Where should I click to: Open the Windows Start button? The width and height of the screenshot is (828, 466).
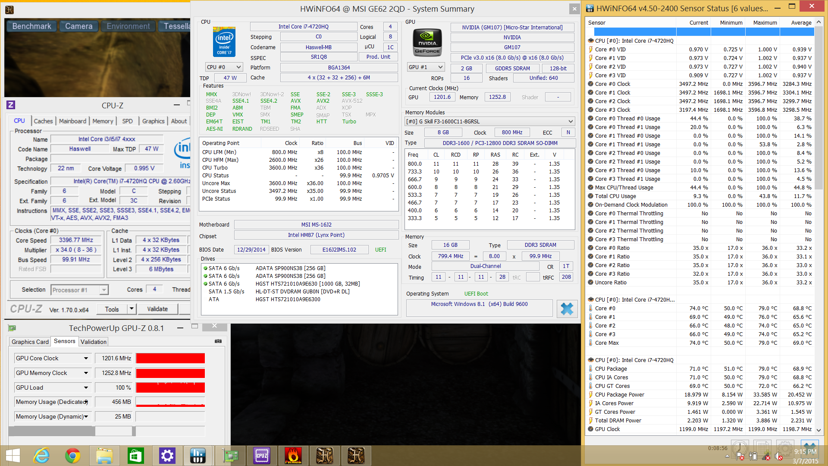pos(13,456)
